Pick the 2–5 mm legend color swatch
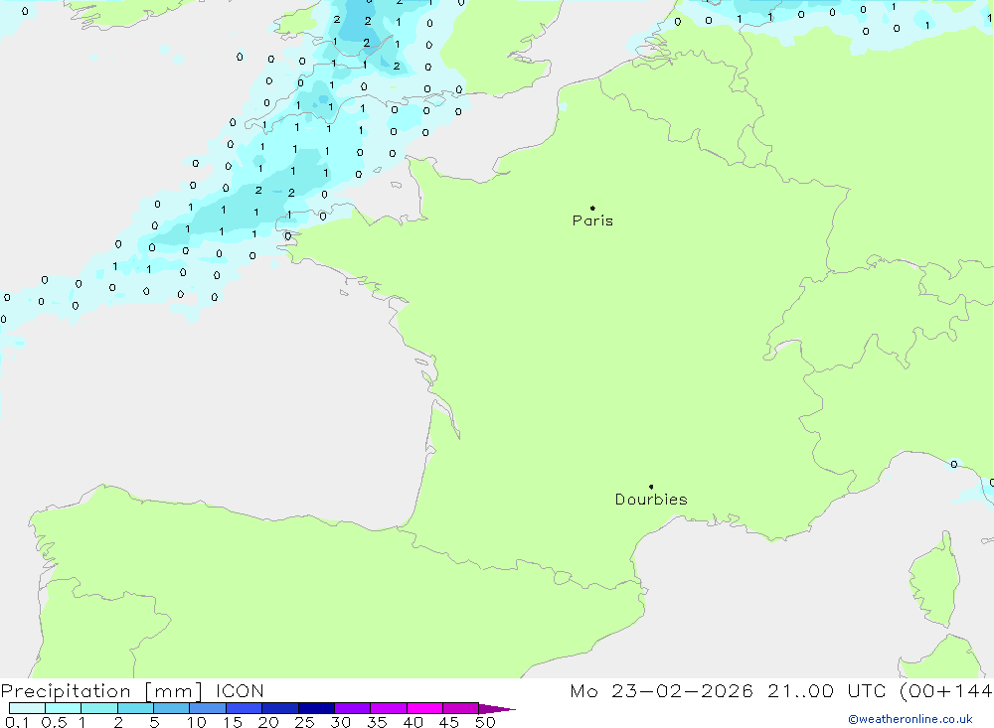 click(135, 708)
